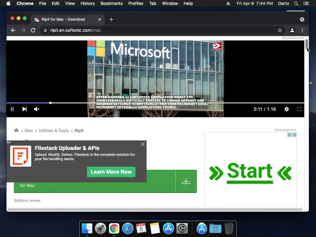Enter video fullscreen mode
The image size is (316, 237).
(x=299, y=109)
